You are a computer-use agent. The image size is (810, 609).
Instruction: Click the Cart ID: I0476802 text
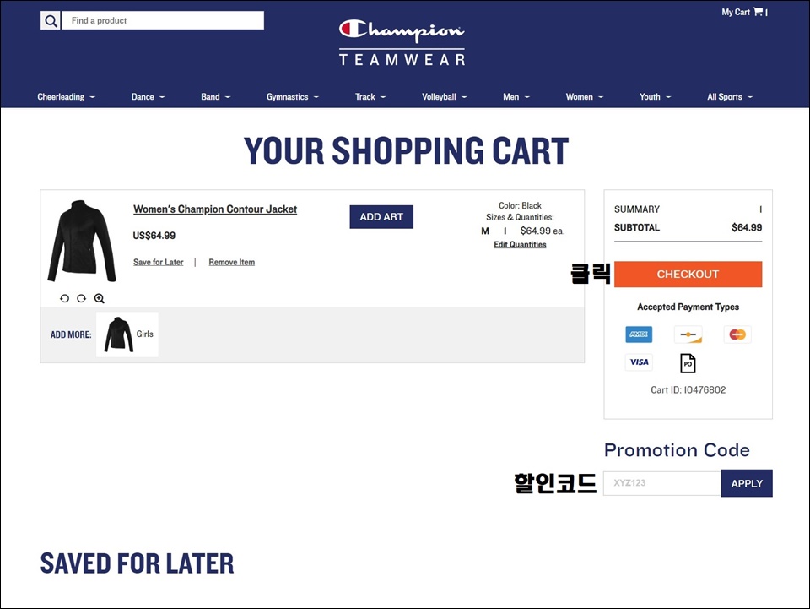(688, 389)
